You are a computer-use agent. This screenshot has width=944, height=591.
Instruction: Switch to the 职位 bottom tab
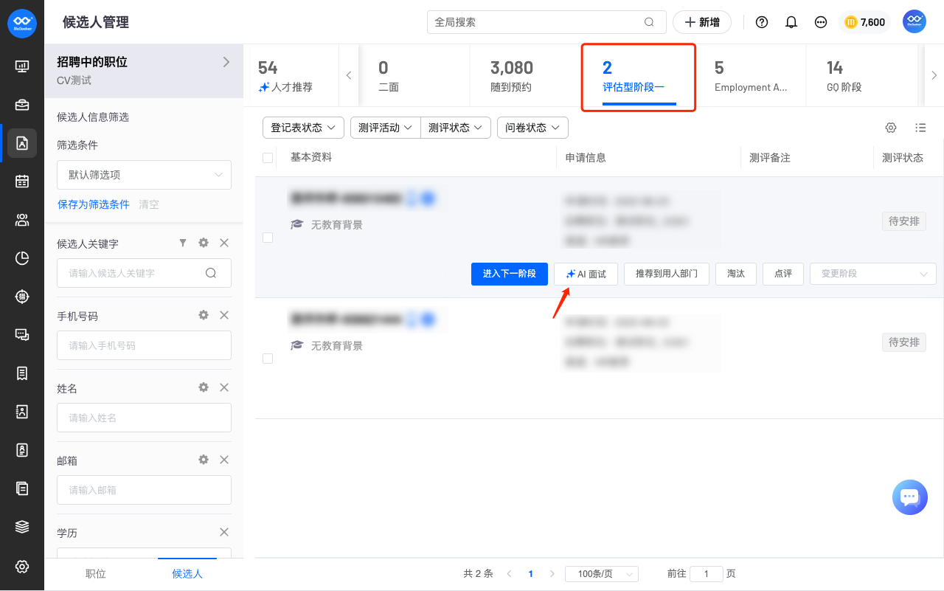[x=96, y=574]
